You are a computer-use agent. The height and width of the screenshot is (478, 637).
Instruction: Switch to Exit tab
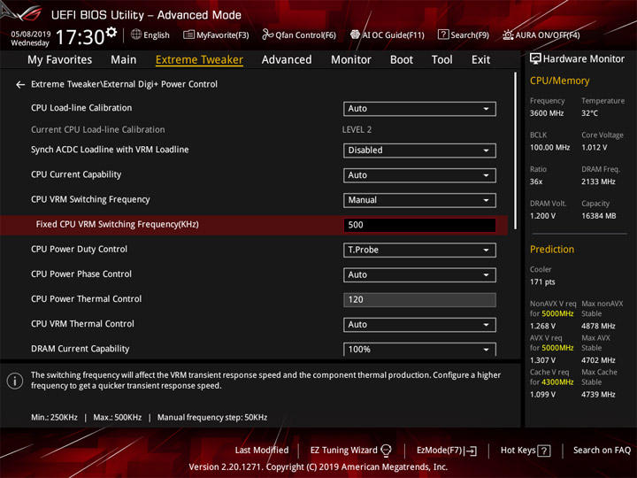point(480,60)
